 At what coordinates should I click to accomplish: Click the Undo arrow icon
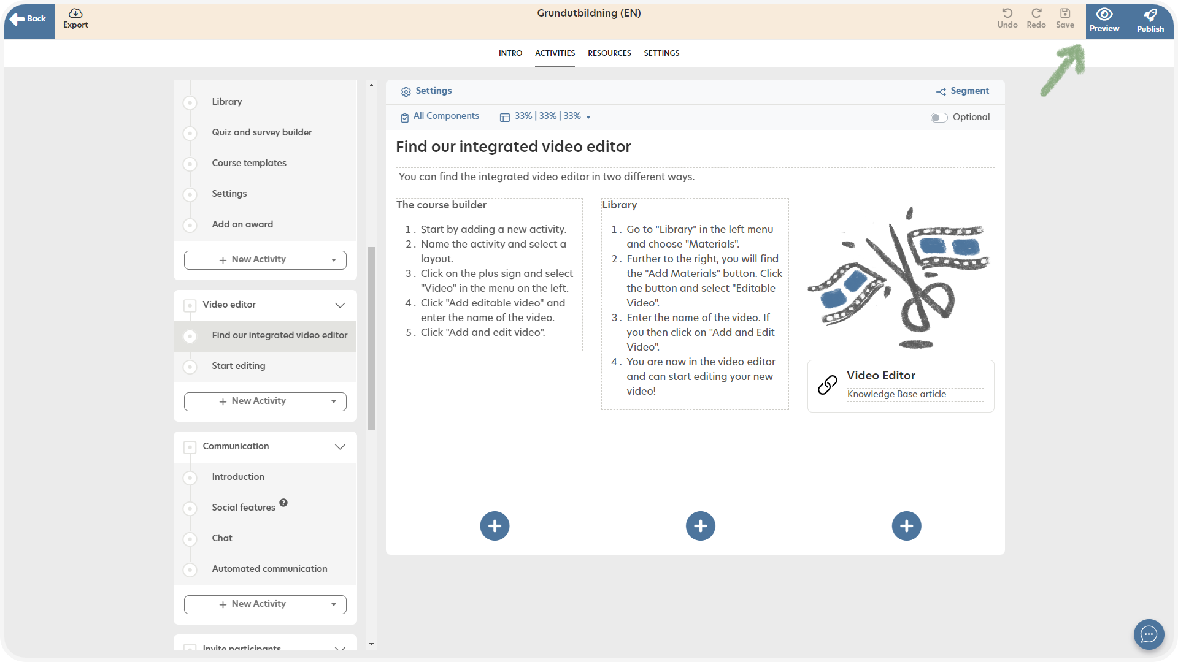1007,13
